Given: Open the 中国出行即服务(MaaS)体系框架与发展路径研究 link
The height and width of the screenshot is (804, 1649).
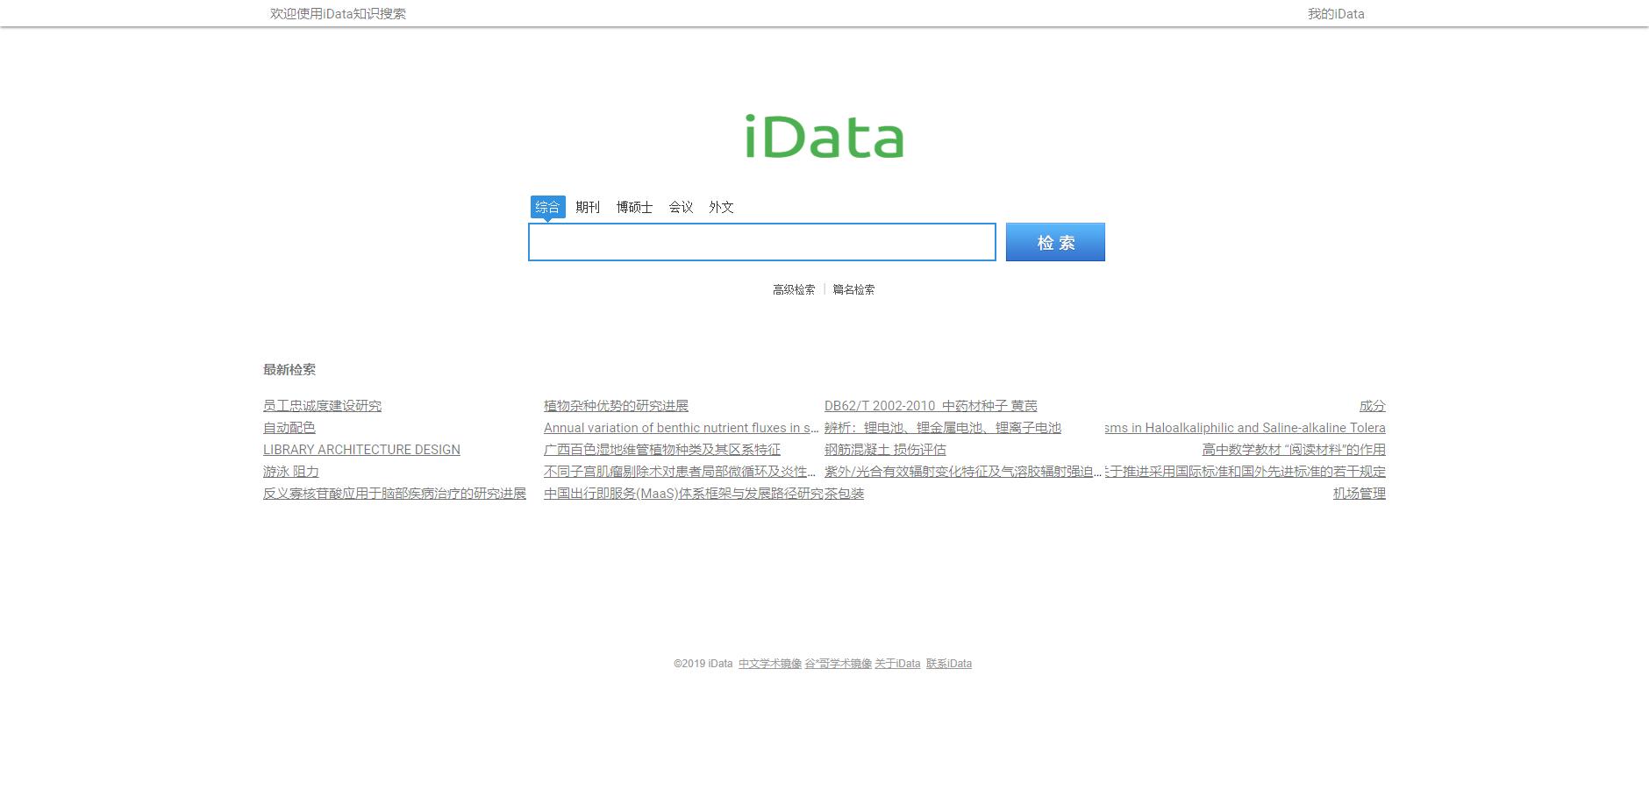Looking at the screenshot, I should [x=682, y=494].
